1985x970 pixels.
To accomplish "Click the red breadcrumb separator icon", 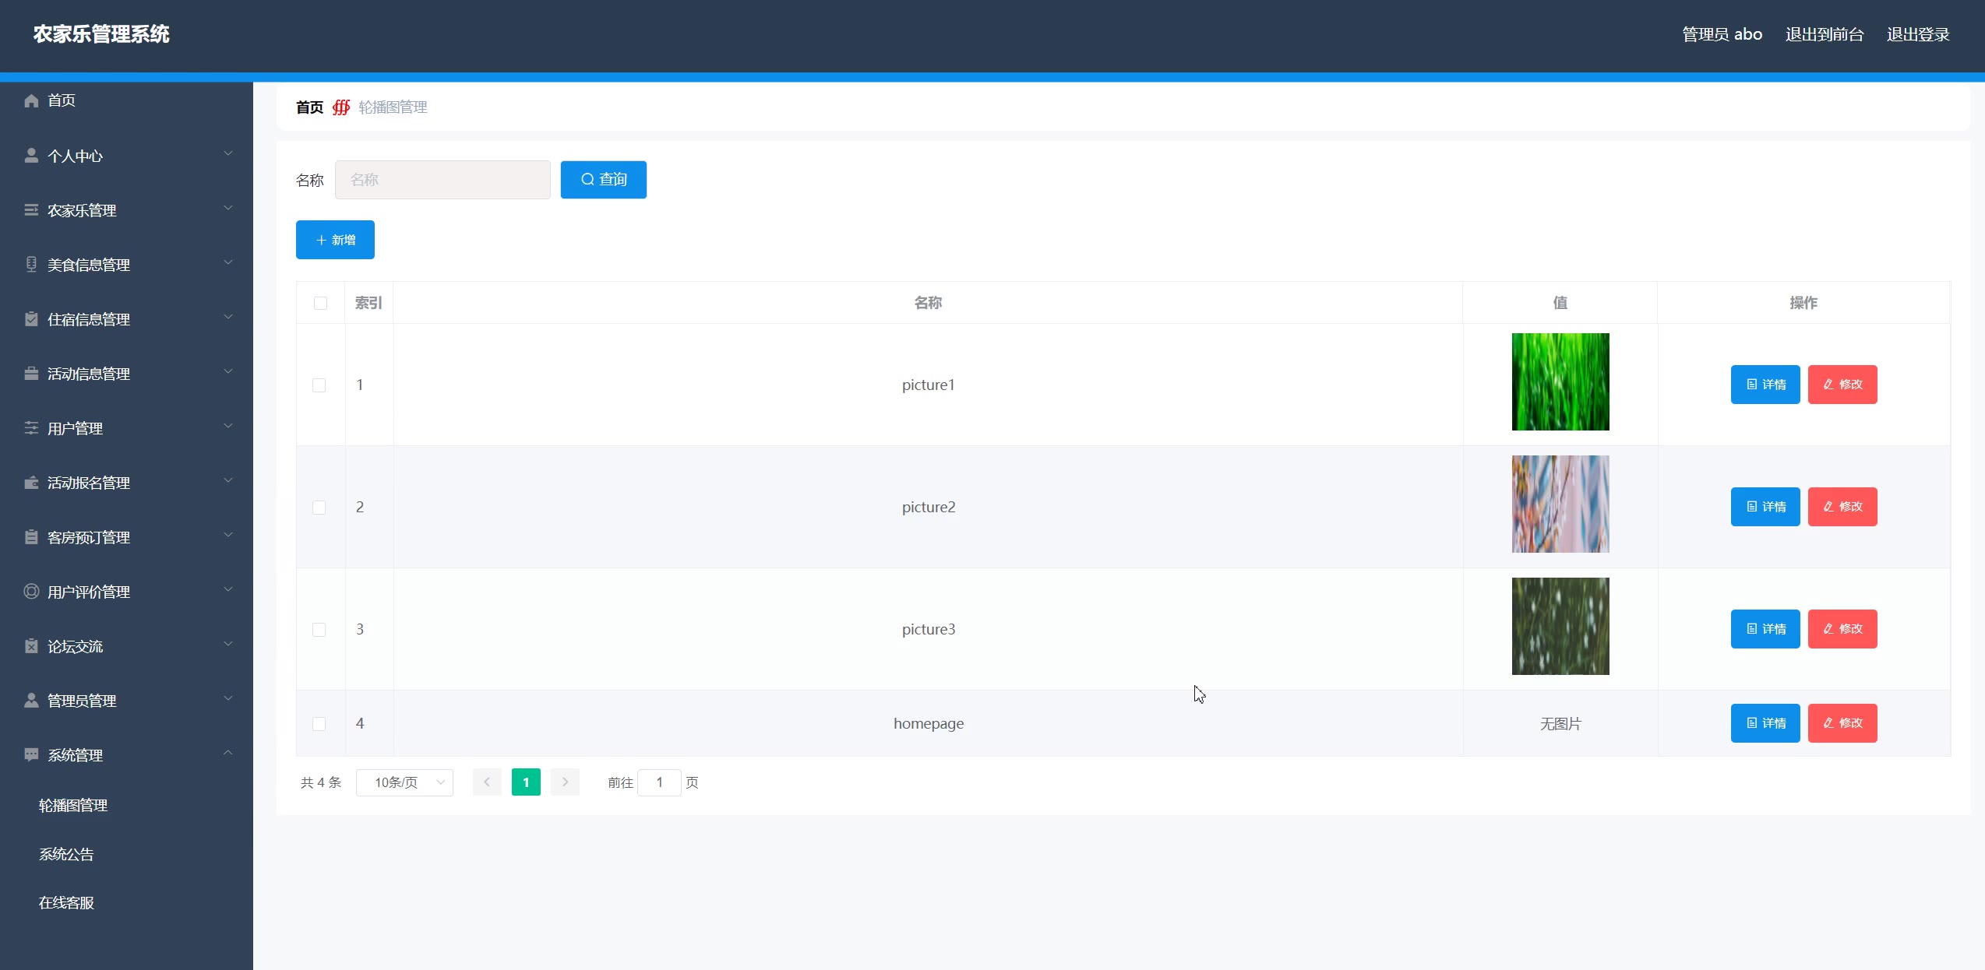I will [341, 107].
